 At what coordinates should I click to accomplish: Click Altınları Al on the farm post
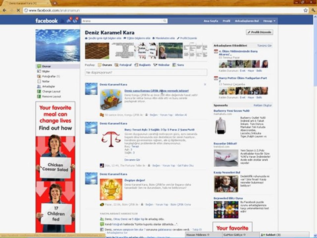[x=181, y=115]
